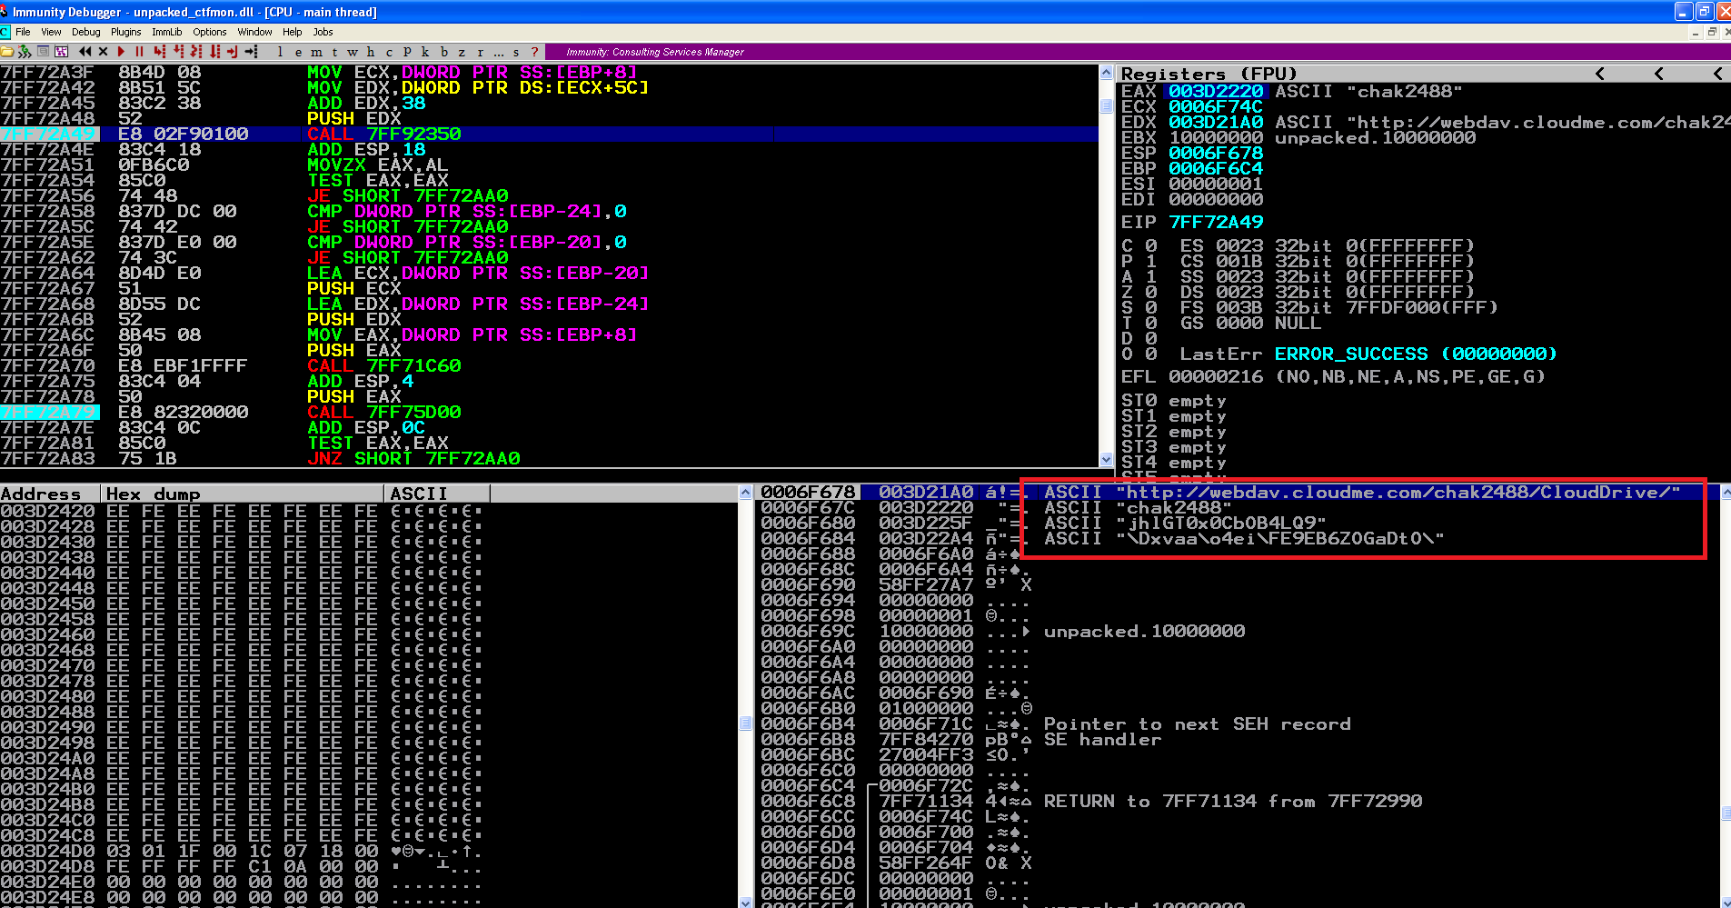Click the Open file folder icon
This screenshot has width=1731, height=908.
(x=7, y=52)
